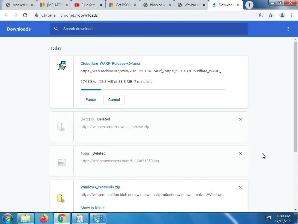Focus the Search downloads field
Viewport: 298px width, 224px height.
pyautogui.click(x=149, y=29)
